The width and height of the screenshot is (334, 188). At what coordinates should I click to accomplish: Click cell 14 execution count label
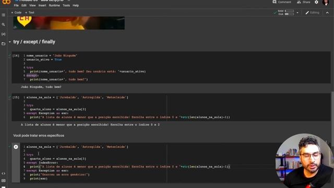click(x=16, y=56)
